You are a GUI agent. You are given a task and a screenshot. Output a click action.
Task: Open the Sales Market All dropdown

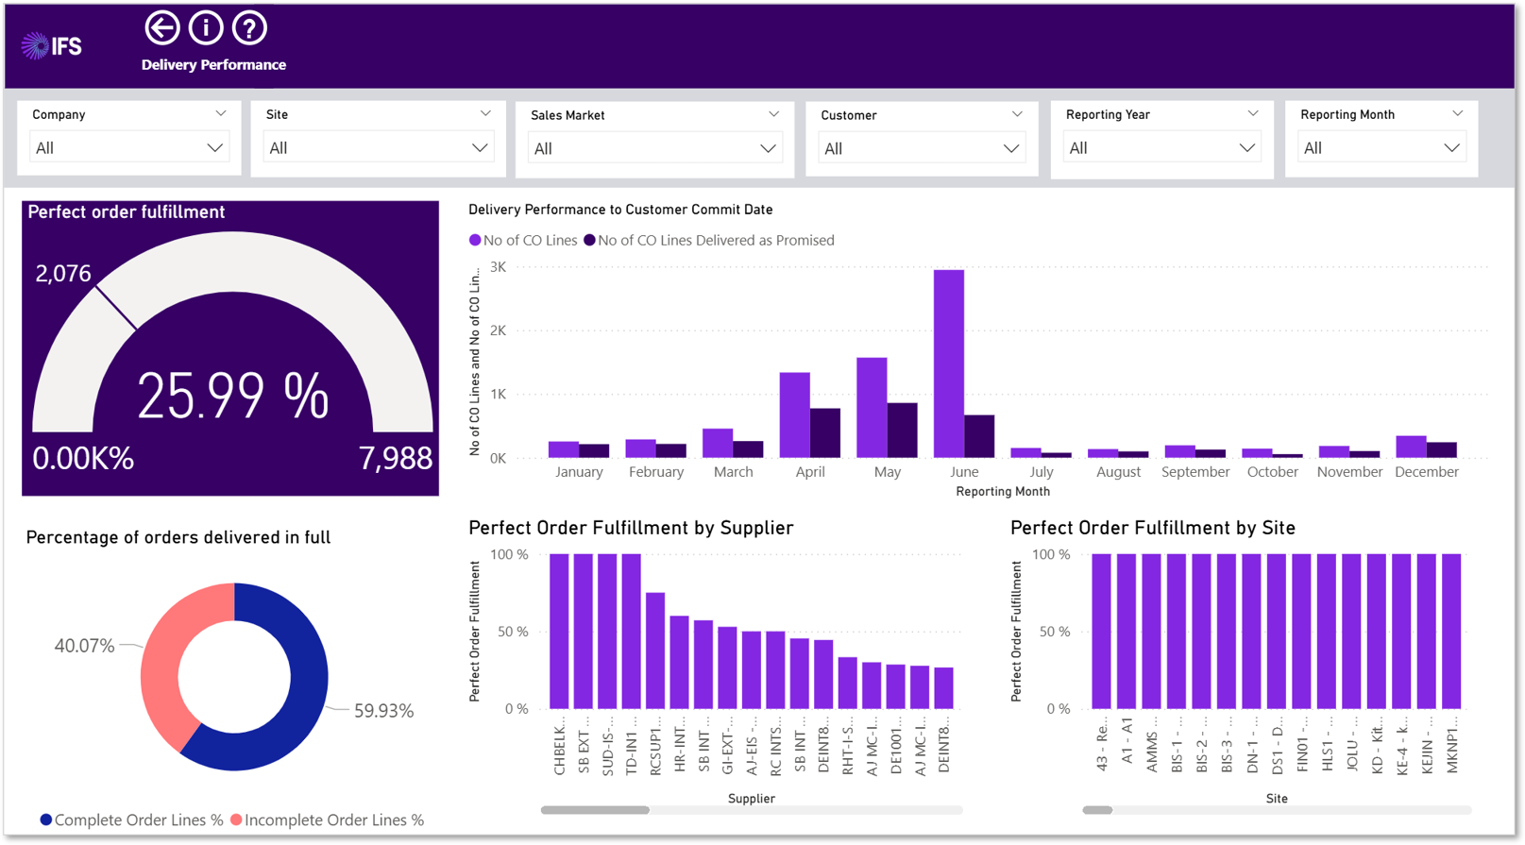pyautogui.click(x=654, y=149)
